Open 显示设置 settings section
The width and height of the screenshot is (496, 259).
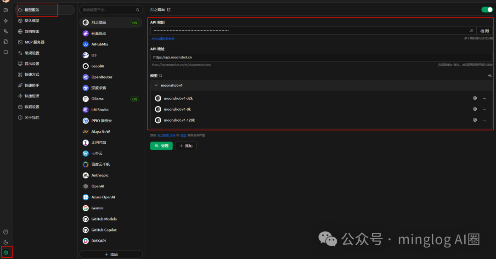(46, 63)
